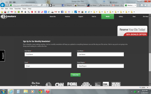
Task: Focus the First Name input field
Action: [x=48, y=54]
